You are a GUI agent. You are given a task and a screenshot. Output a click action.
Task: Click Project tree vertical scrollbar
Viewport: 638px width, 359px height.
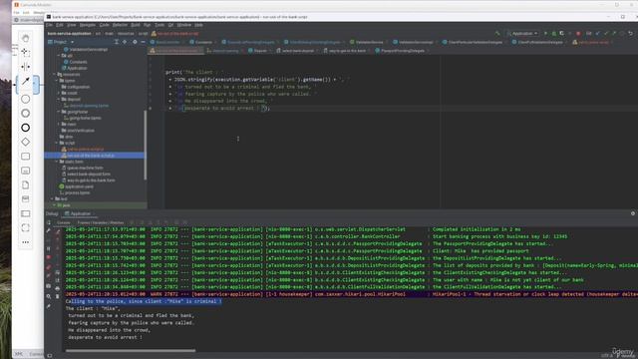click(x=145, y=145)
